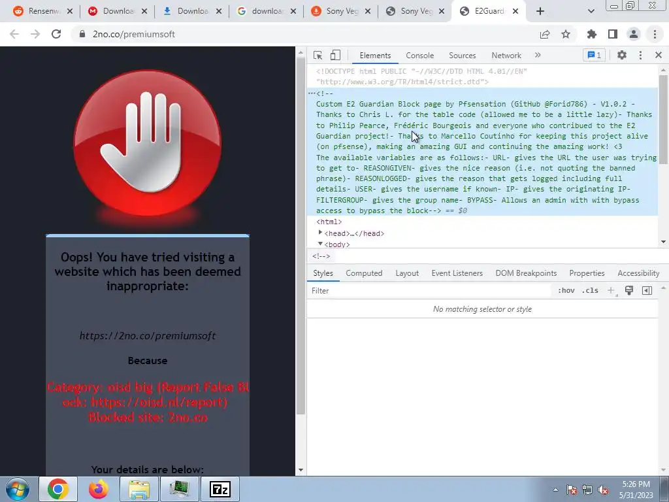Viewport: 669px width, 502px height.
Task: Click the red stop hand image
Action: coord(148,144)
